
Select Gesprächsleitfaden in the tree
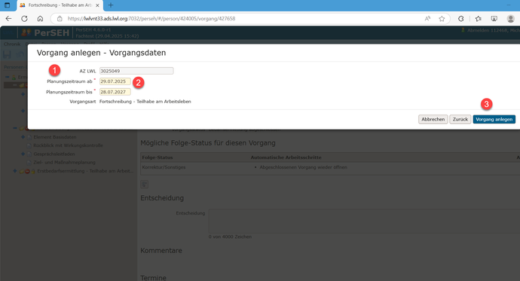coord(54,154)
